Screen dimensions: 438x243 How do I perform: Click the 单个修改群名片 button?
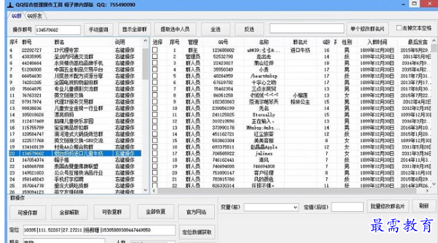[367, 29]
